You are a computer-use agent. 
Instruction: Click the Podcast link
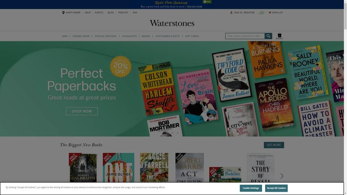click(123, 13)
